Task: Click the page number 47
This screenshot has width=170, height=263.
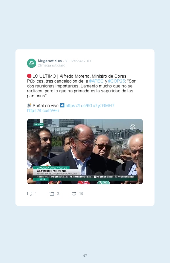Action: [x=85, y=255]
